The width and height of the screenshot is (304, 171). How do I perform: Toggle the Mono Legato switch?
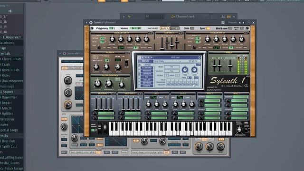[x=246, y=123]
